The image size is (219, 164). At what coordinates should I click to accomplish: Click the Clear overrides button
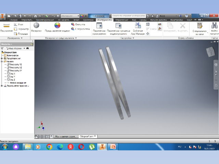click(78, 24)
